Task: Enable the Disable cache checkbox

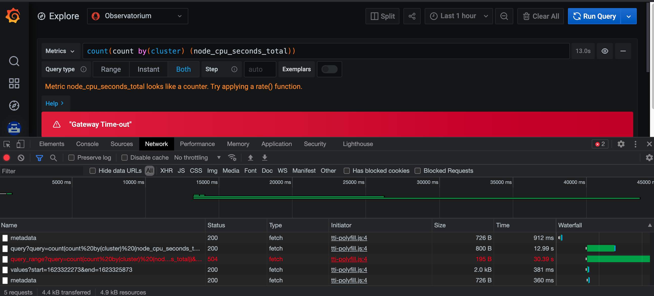Action: click(x=125, y=157)
